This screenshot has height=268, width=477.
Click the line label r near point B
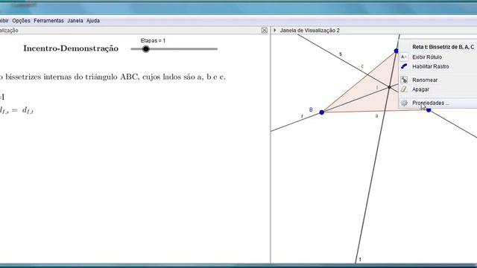(x=302, y=116)
